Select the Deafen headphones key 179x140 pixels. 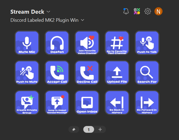tap(57, 43)
